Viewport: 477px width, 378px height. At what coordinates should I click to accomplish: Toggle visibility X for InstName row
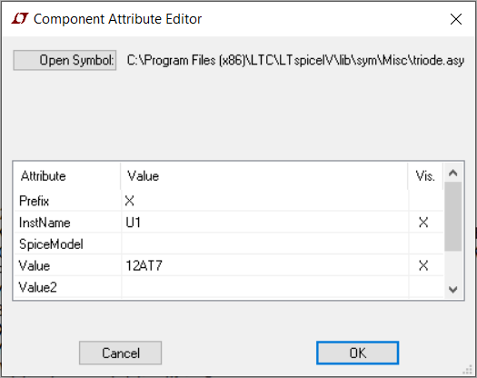click(425, 223)
